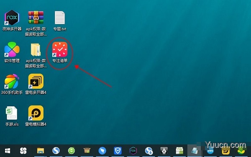The width and height of the screenshot is (251, 157).
Task: Open the 360手机助手 shortcut
Action: 12,84
